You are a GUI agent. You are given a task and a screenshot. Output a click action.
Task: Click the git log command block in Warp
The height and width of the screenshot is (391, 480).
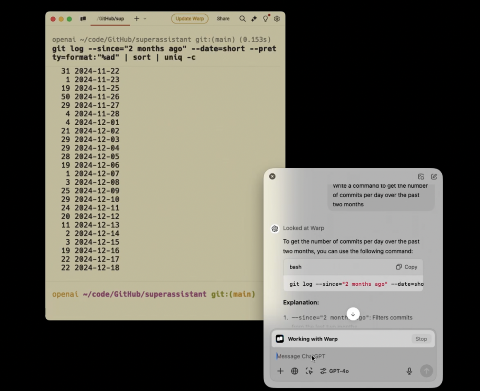(x=164, y=53)
